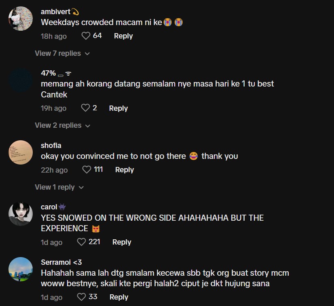Reply to the 47% user's comment
The width and height of the screenshot is (334, 306).
118,108
